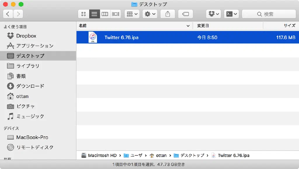The width and height of the screenshot is (299, 169).
Task: Click the terminal toolbar icon
Action: tap(231, 14)
